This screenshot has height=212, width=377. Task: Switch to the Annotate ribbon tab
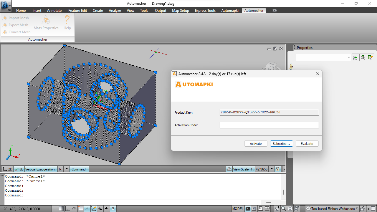54,10
